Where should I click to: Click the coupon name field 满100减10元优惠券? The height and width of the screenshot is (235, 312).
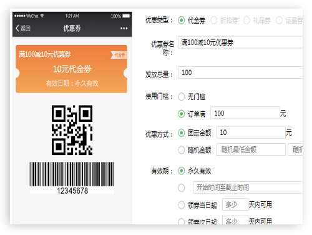(240, 42)
